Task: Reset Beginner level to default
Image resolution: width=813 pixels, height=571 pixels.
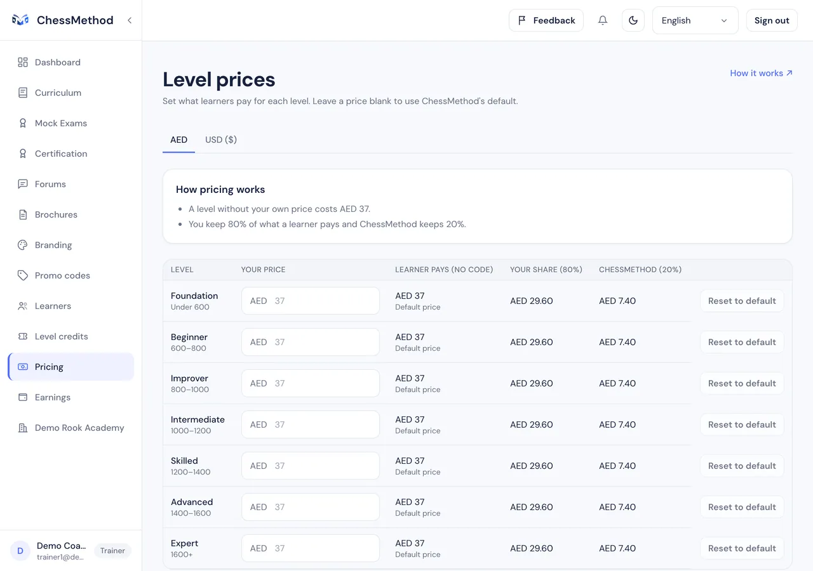Action: click(742, 342)
